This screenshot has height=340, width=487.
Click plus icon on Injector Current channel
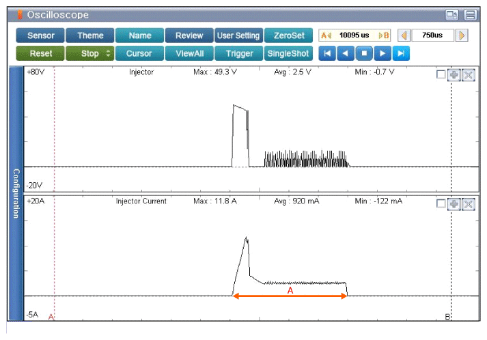454,205
